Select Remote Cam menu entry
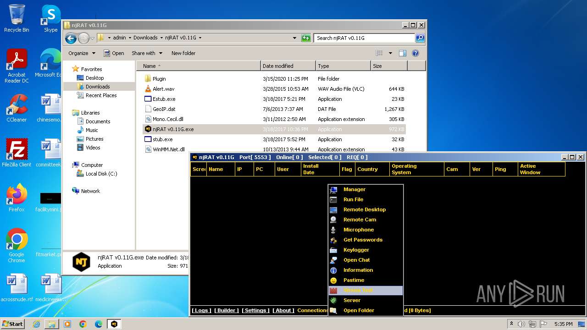Image resolution: width=587 pixels, height=330 pixels. tap(365, 220)
